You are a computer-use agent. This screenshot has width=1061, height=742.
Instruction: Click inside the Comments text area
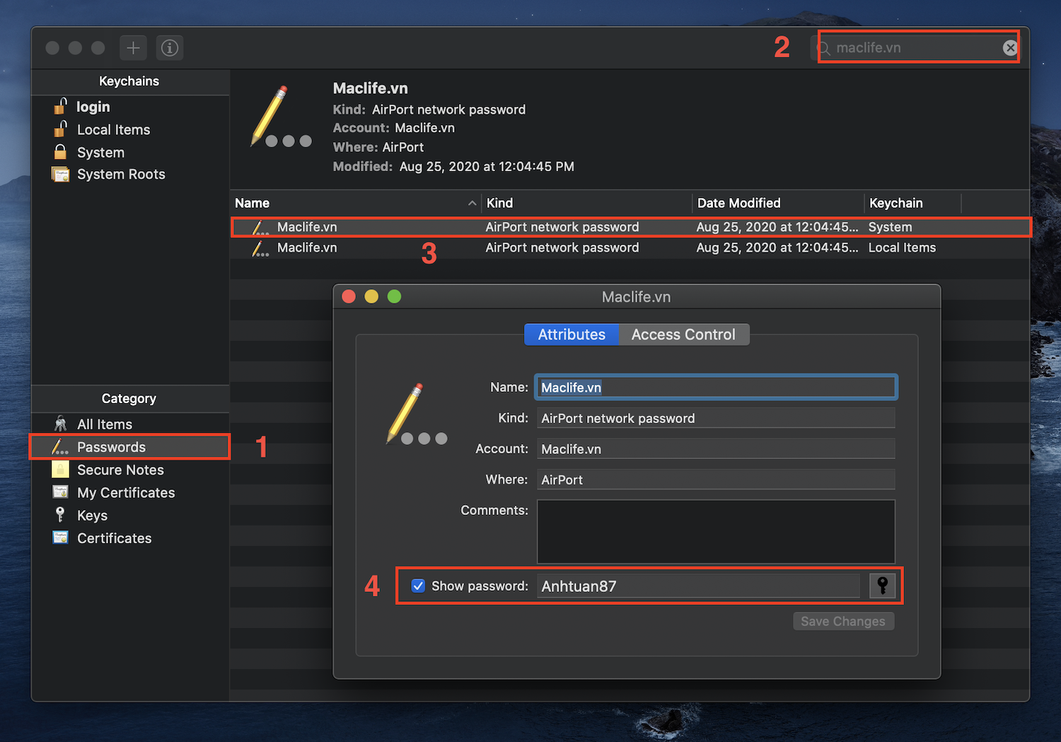[x=716, y=531]
